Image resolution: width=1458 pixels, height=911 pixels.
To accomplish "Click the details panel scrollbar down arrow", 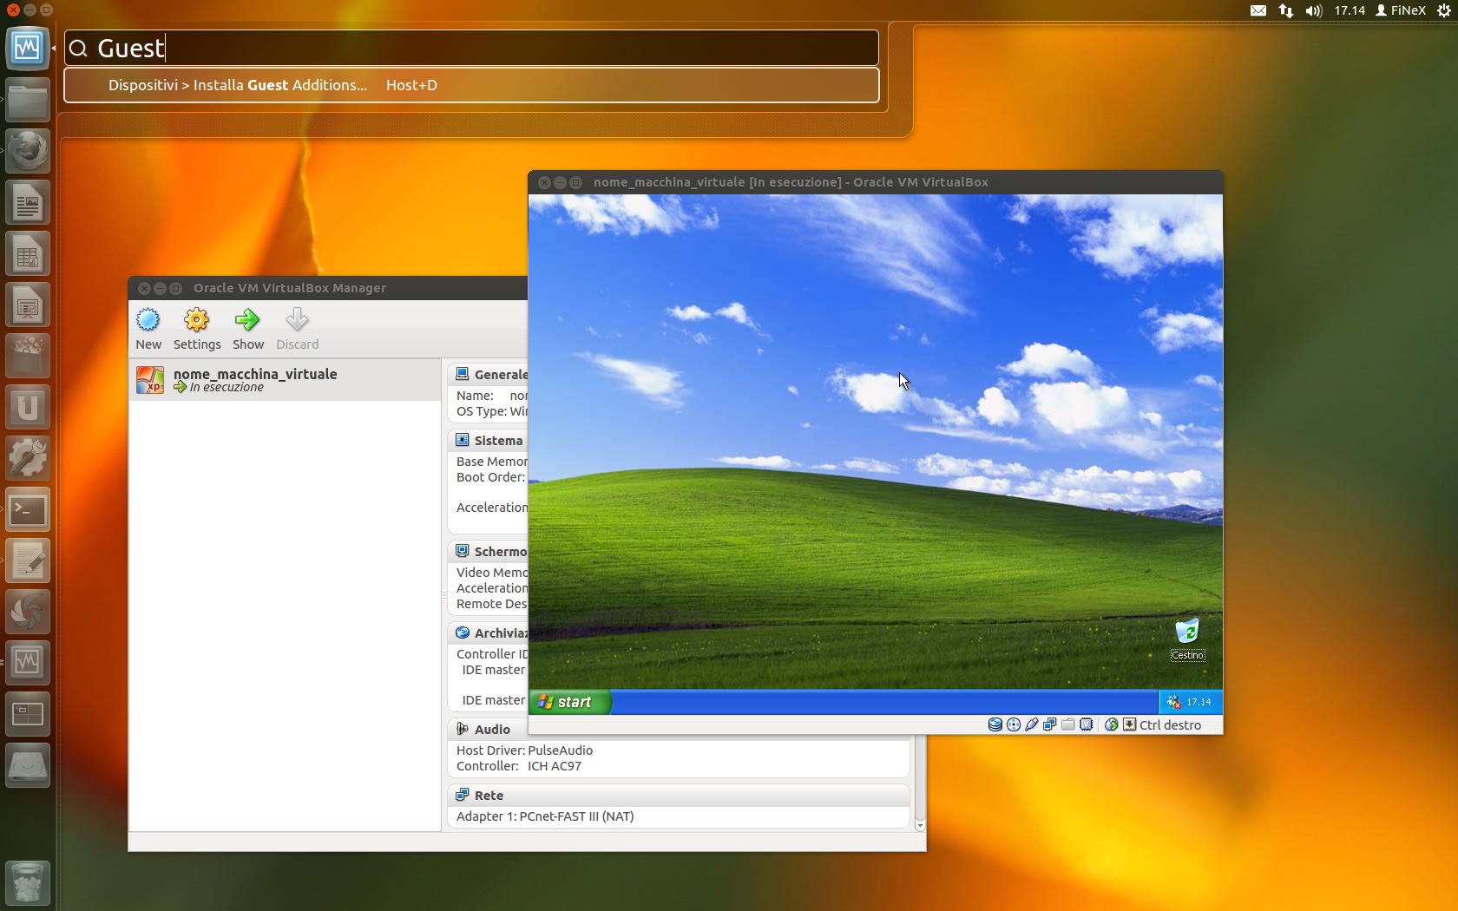I will tap(919, 826).
